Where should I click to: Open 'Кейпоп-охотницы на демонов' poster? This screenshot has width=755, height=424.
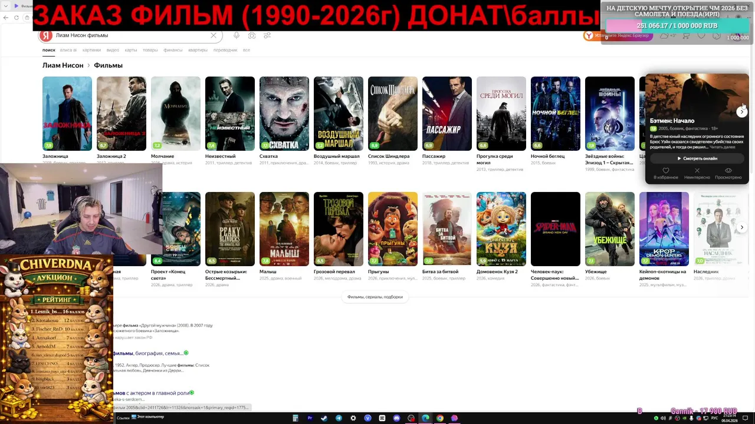[664, 229]
